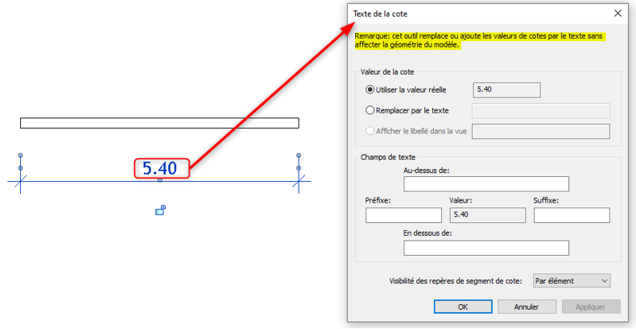This screenshot has height=329, width=636.
Task: Click the blue grip dot under the 5.40 text
Action: click(159, 180)
